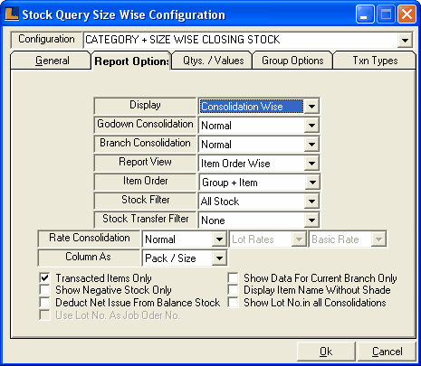Viewport: 421px width, 366px height.
Task: Enable Show Negative Stock Only
Action: 44,290
